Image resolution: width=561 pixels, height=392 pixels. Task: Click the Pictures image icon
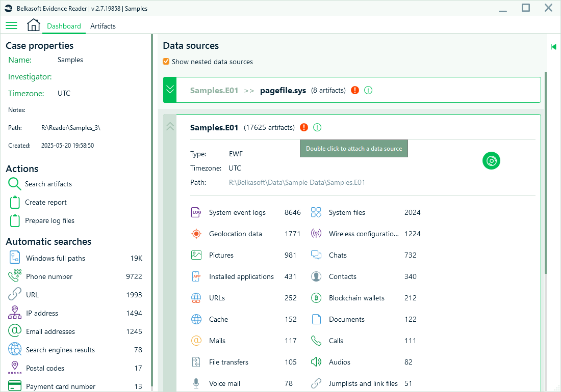196,255
